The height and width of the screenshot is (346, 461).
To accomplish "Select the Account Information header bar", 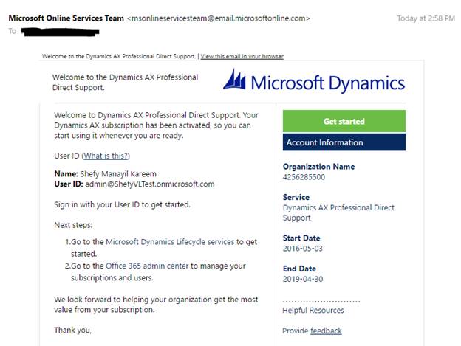I will [x=344, y=142].
